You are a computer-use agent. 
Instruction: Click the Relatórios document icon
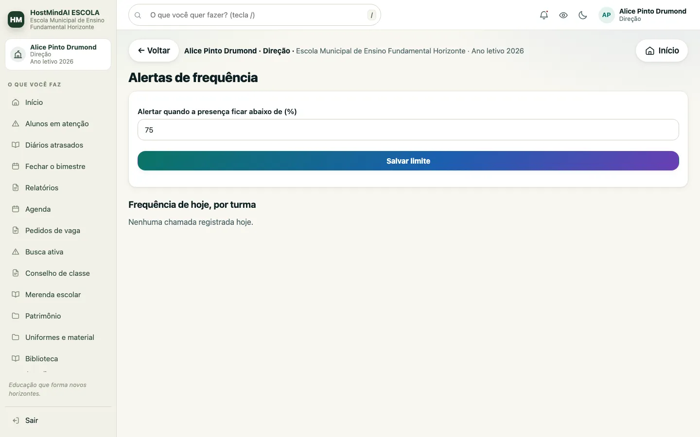point(16,188)
